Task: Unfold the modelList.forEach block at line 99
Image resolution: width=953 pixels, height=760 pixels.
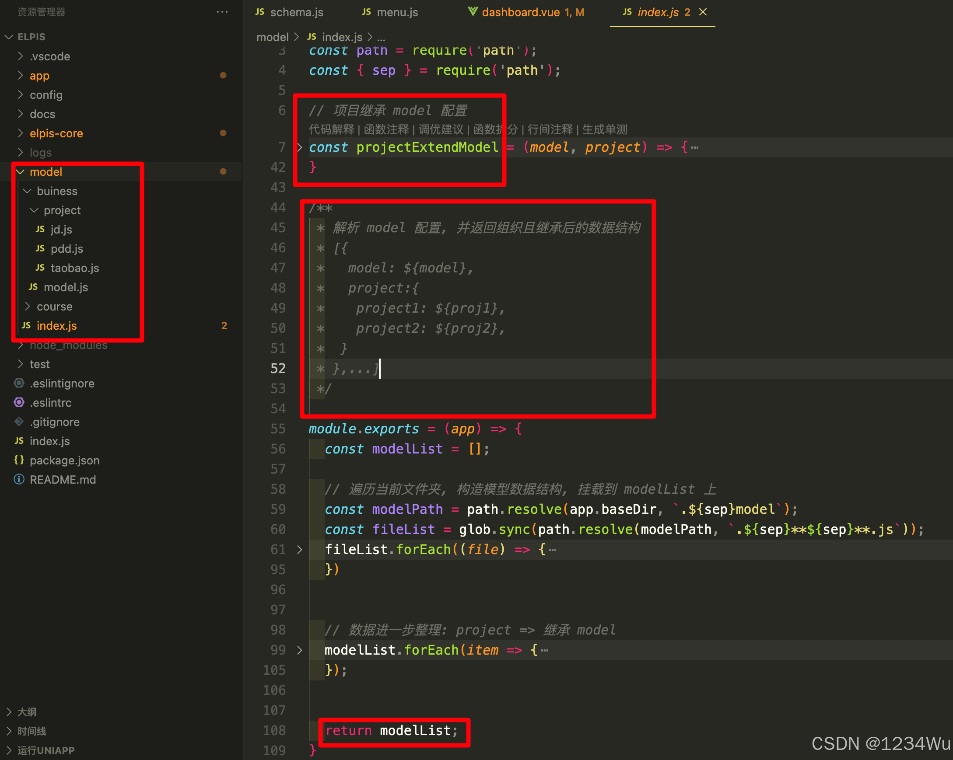Action: (x=300, y=650)
